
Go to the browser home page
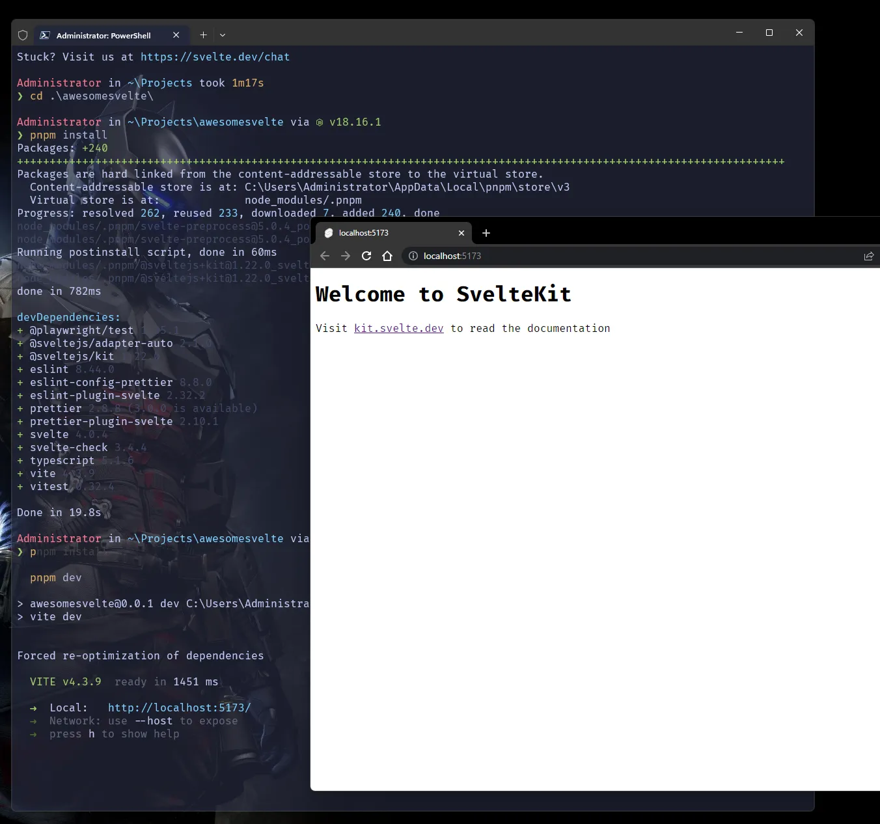tap(387, 256)
